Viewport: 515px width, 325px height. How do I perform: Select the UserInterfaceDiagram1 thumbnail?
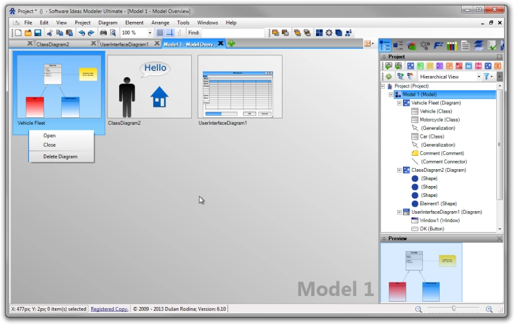[239, 87]
